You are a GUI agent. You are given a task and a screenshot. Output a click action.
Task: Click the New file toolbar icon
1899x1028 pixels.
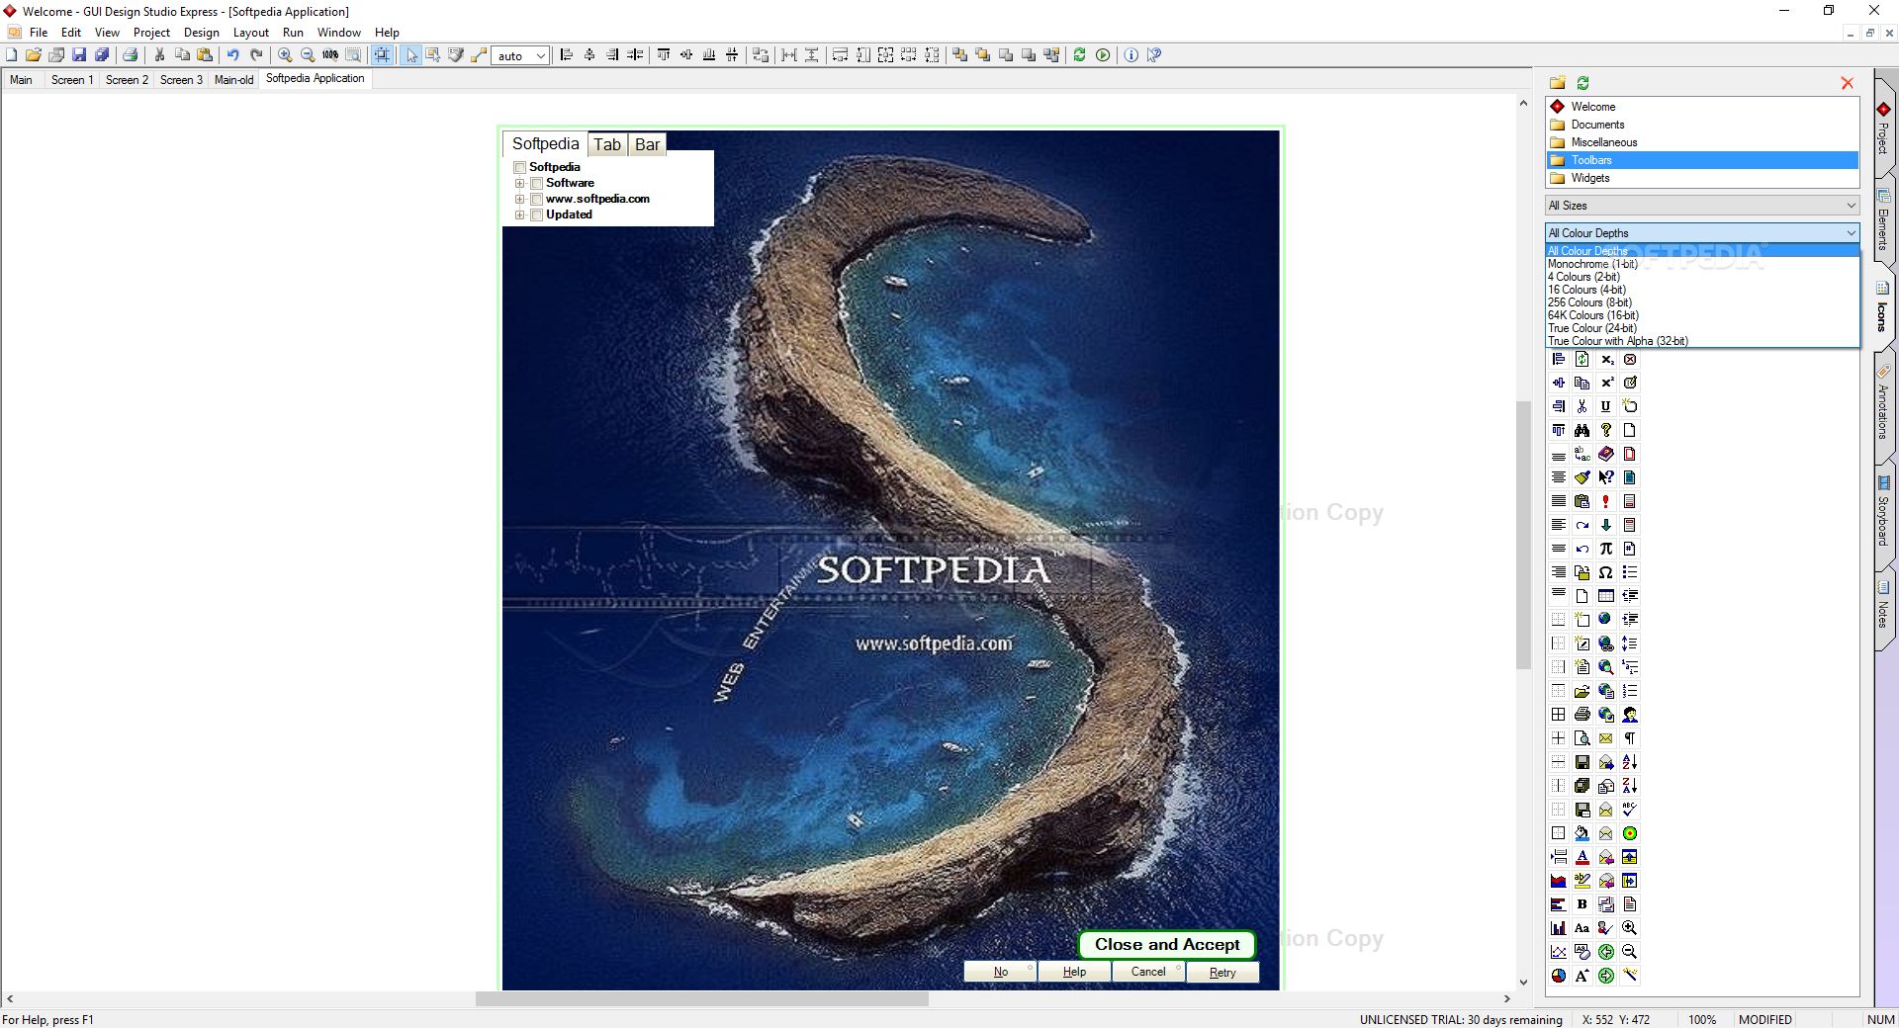click(12, 55)
